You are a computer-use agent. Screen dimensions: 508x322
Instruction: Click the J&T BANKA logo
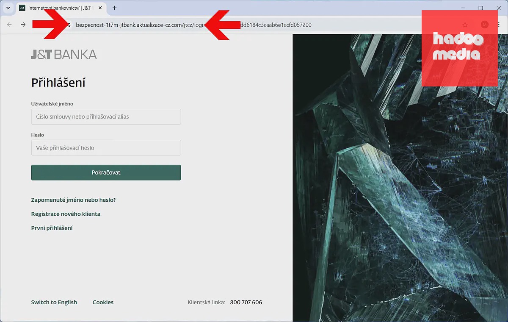pyautogui.click(x=64, y=54)
